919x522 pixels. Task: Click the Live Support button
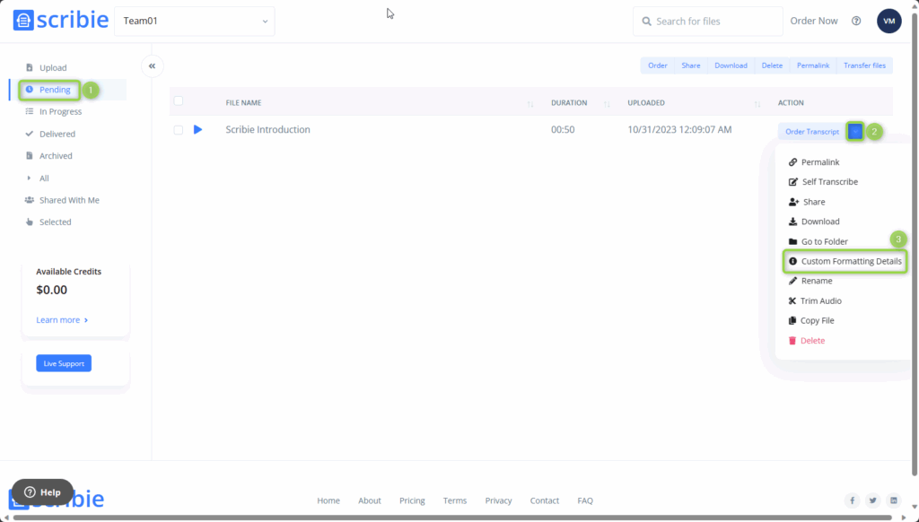pos(63,362)
